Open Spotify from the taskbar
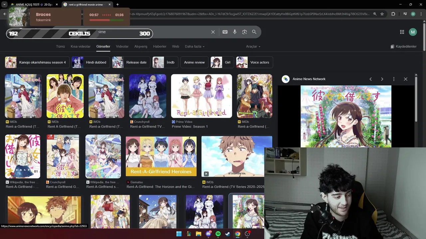The height and width of the screenshot is (239, 426). pos(218,234)
